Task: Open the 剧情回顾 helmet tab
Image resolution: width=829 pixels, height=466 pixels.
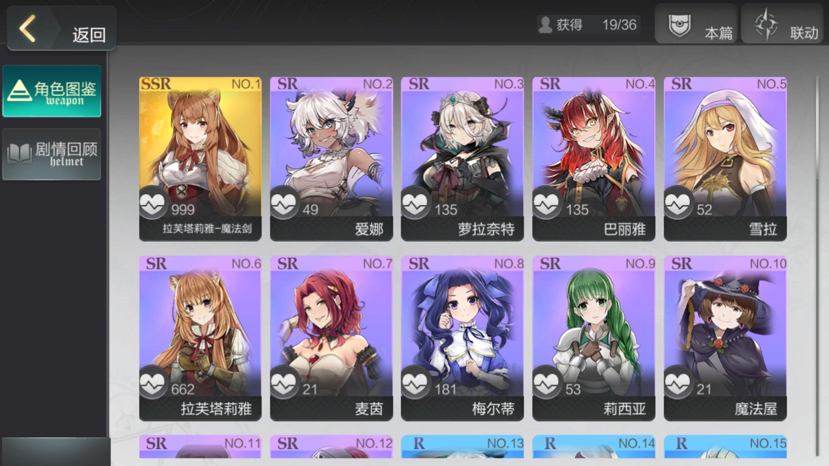Action: pyautogui.click(x=52, y=154)
